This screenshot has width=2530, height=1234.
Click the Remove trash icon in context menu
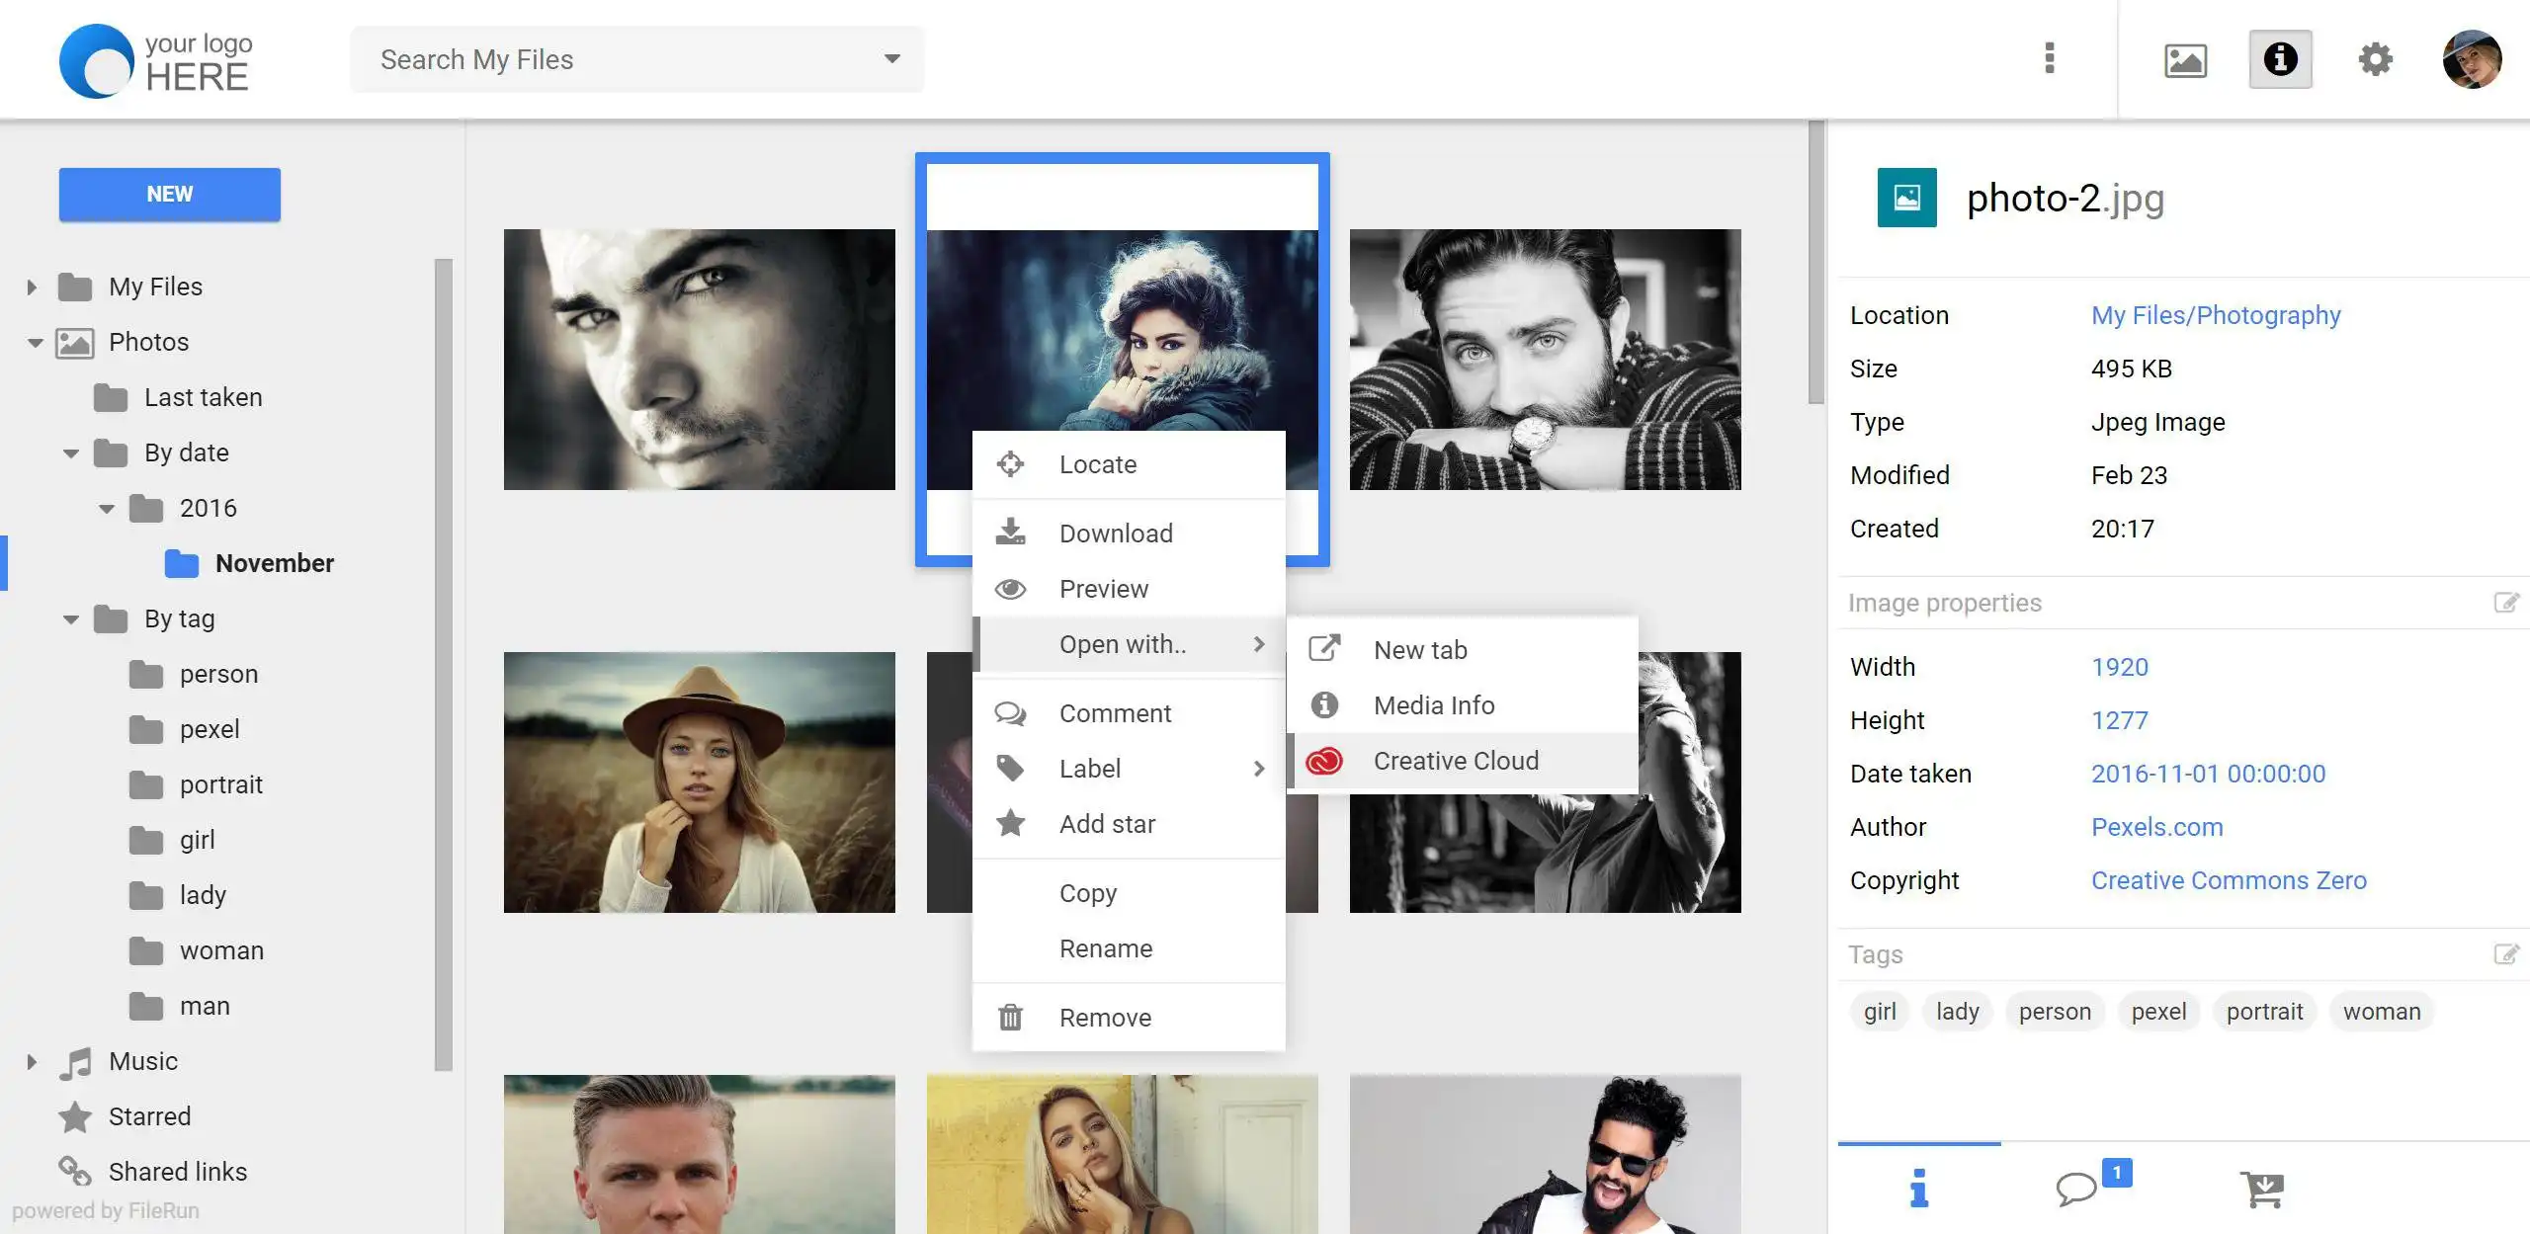pyautogui.click(x=1012, y=1018)
